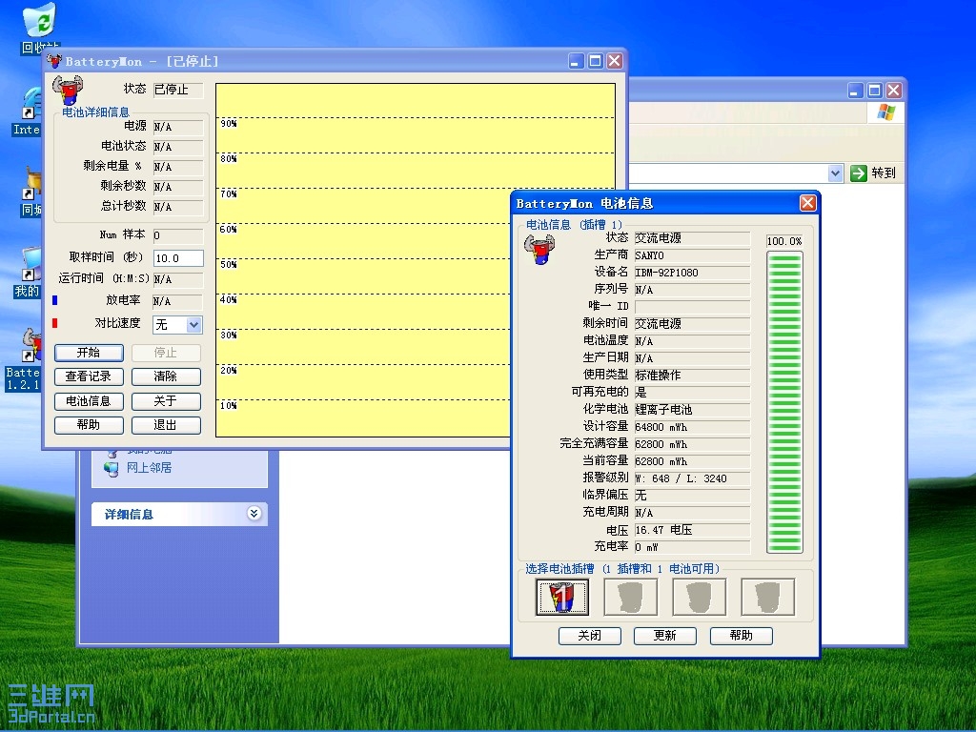Click the 完全充满容量 value
Viewport: 976px width, 732px height.
(692, 444)
